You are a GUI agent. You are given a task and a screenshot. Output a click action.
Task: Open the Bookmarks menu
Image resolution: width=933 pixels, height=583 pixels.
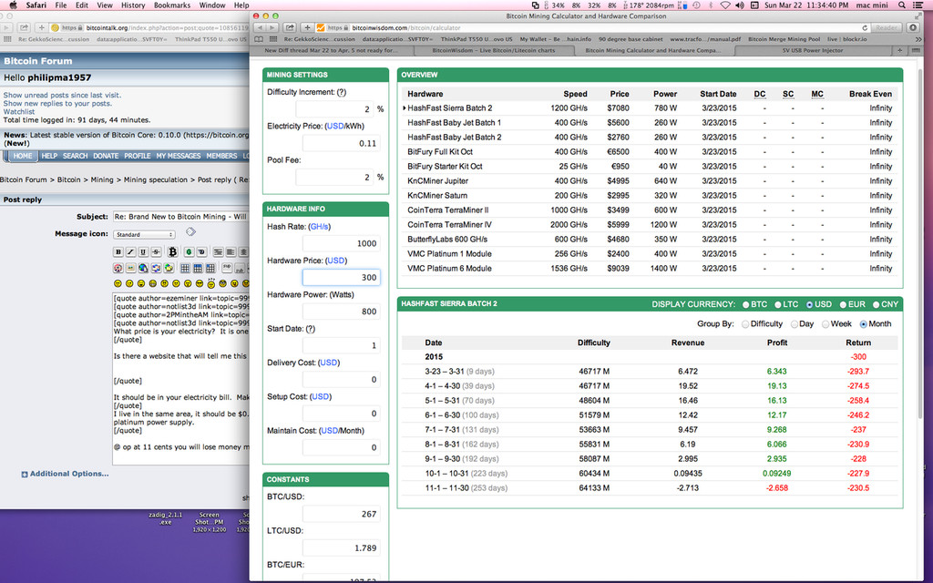(172, 5)
